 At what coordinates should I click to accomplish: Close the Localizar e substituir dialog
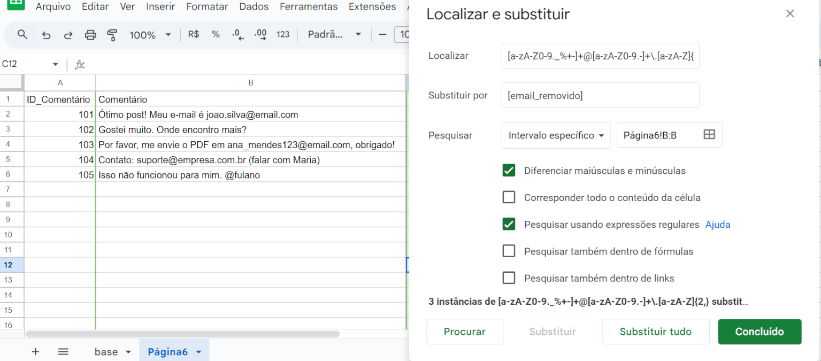coord(790,14)
